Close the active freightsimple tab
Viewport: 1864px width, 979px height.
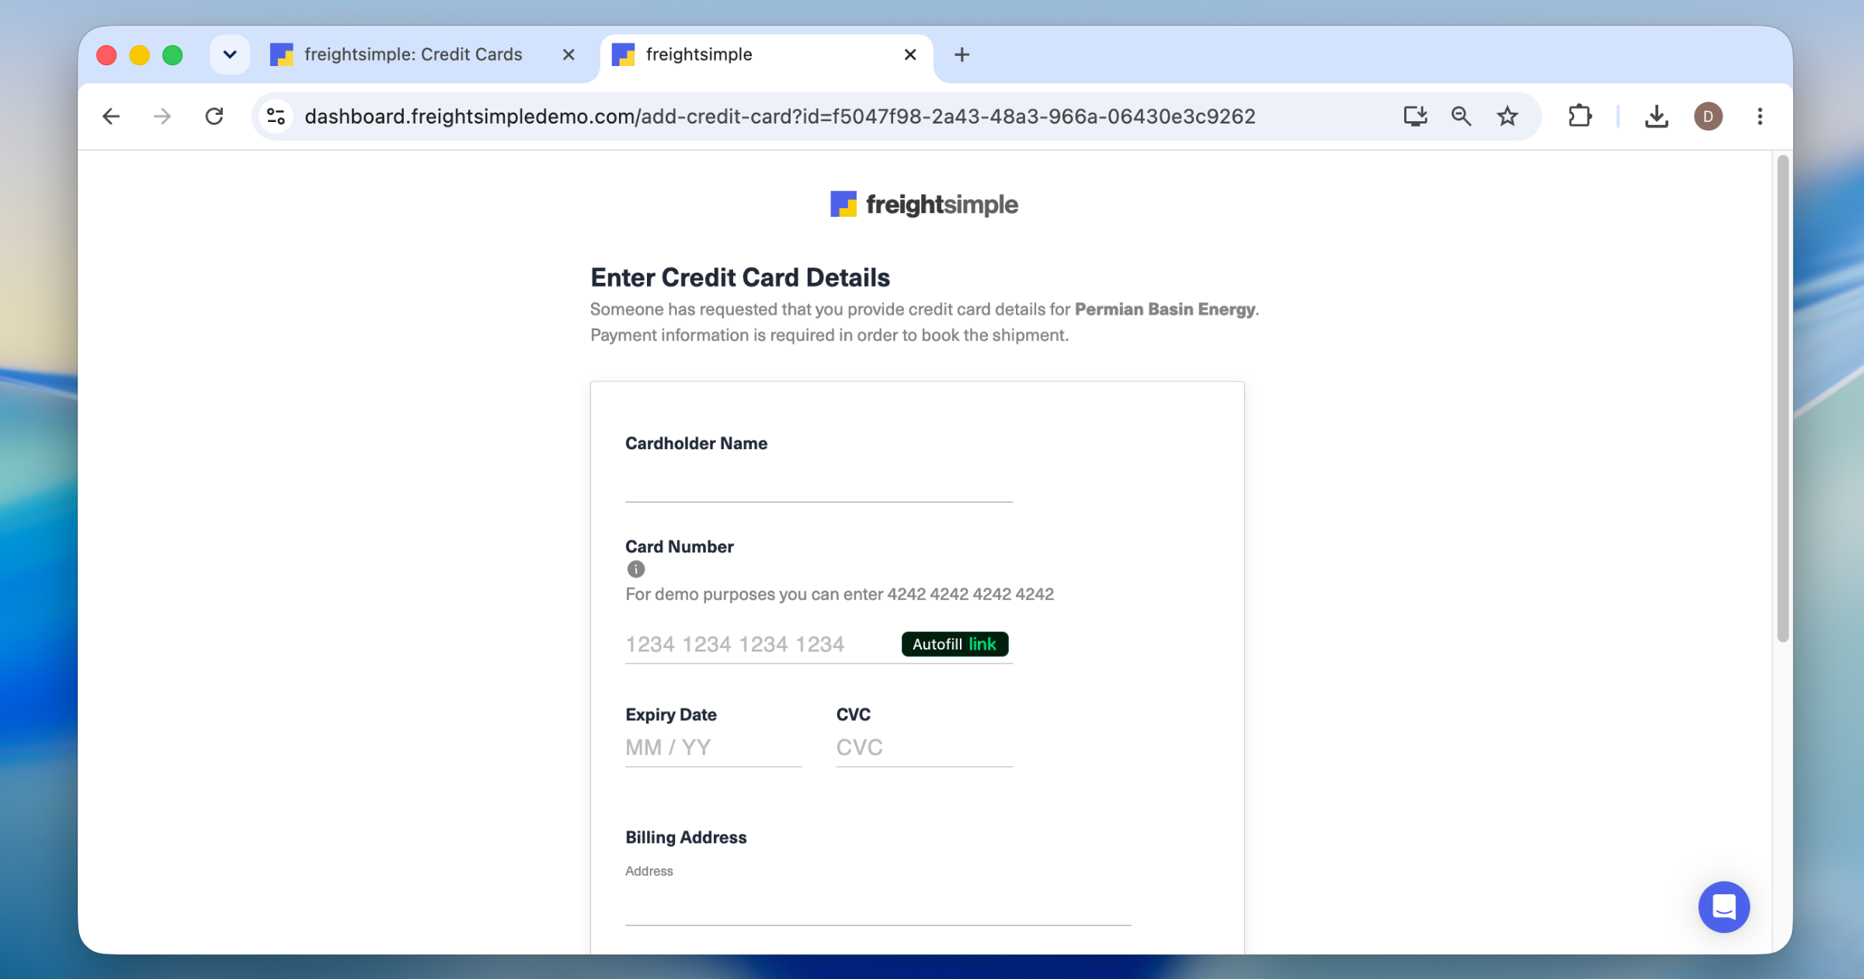pyautogui.click(x=910, y=54)
